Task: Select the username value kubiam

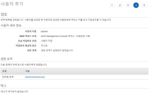Action: 44,31
